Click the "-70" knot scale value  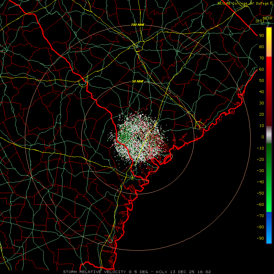coord(260,216)
